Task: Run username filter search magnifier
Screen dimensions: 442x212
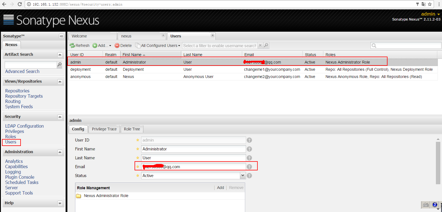Action: [266, 45]
